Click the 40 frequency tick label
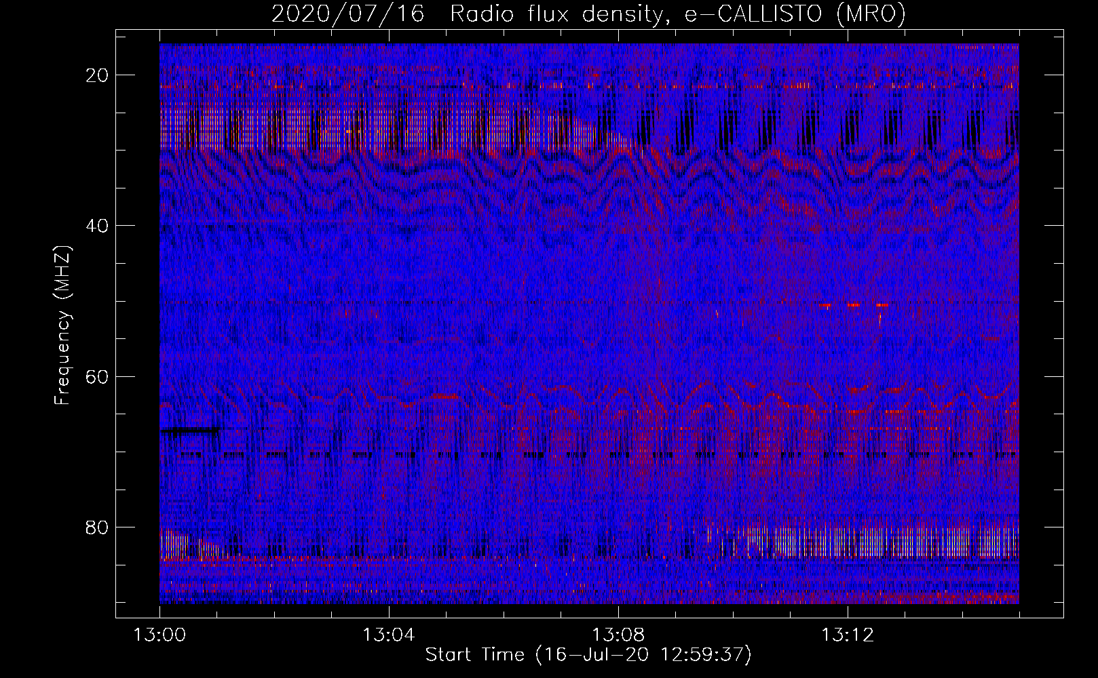The width and height of the screenshot is (1098, 678). click(98, 226)
